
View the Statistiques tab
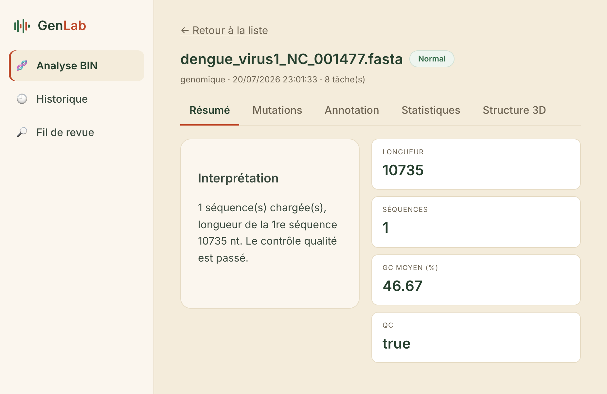431,110
